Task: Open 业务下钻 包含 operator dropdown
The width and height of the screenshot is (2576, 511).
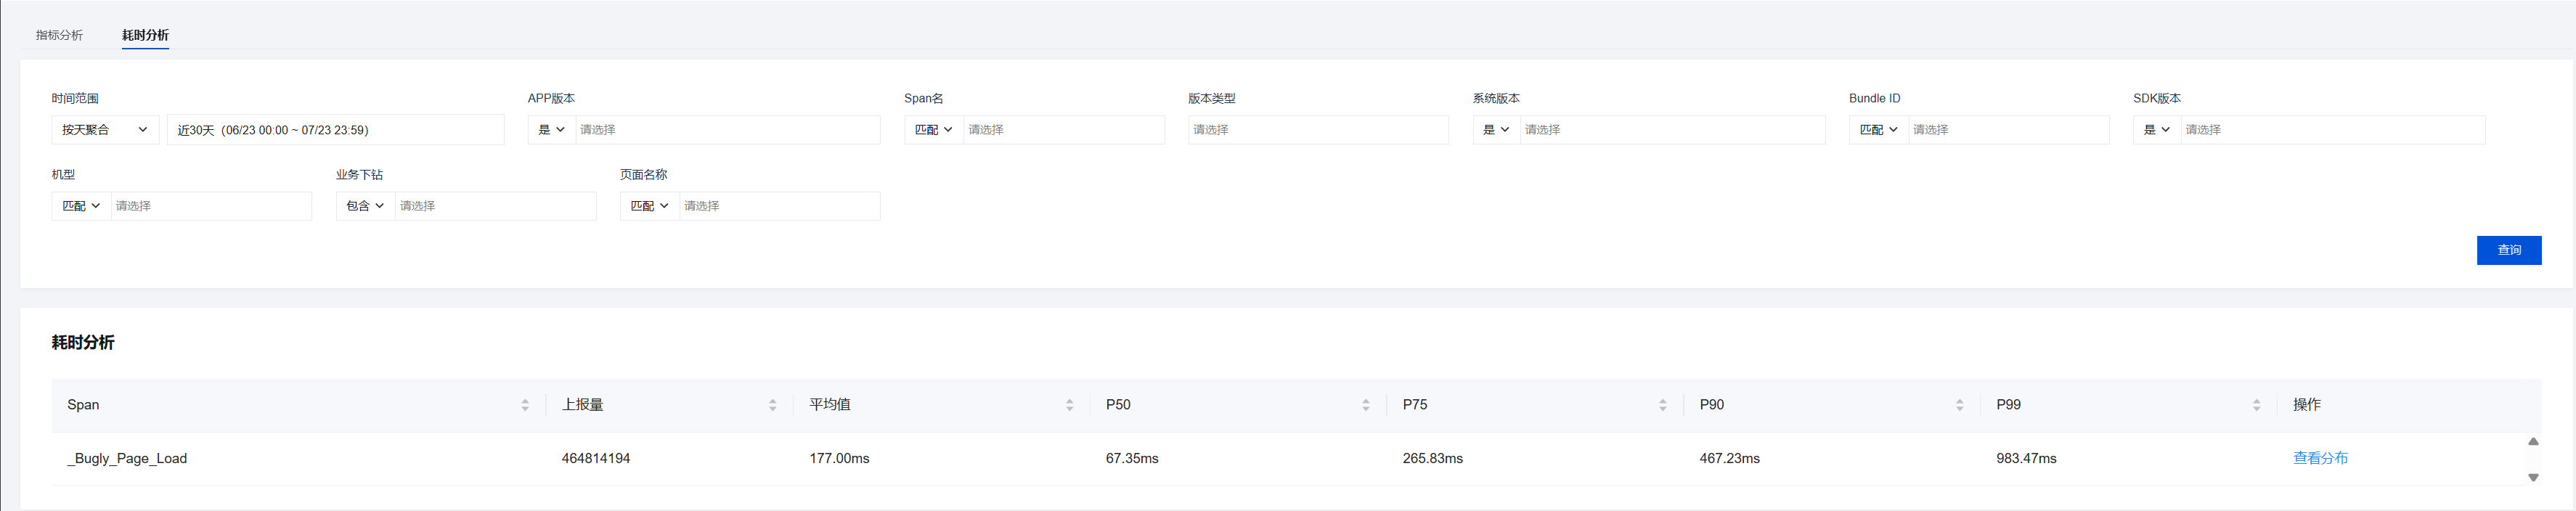Action: [x=365, y=206]
